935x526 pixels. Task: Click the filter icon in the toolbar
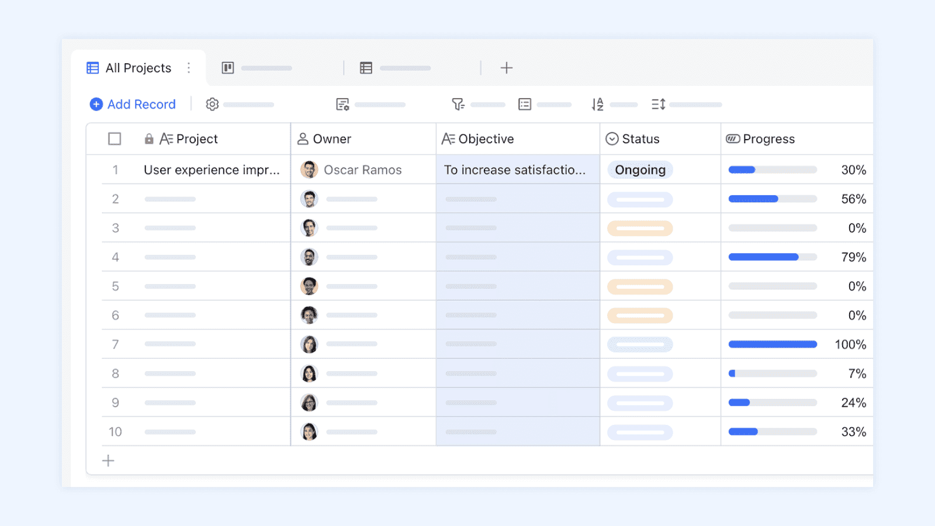click(x=459, y=104)
